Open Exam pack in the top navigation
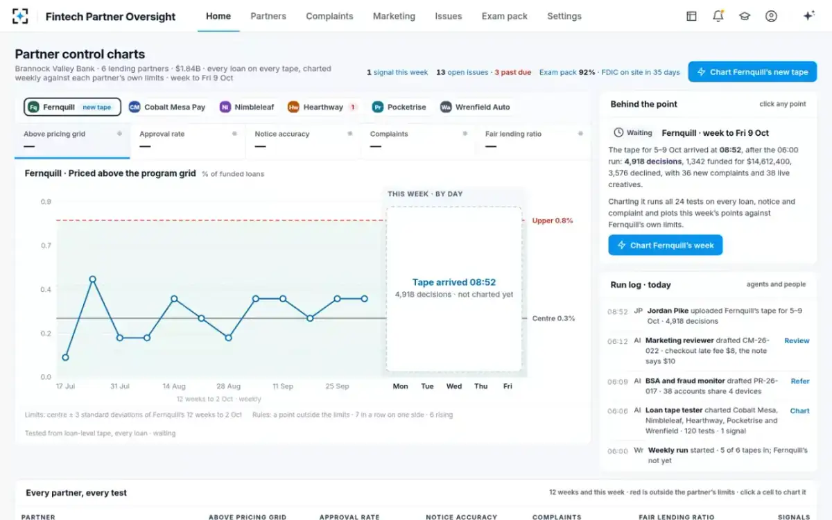 click(505, 16)
